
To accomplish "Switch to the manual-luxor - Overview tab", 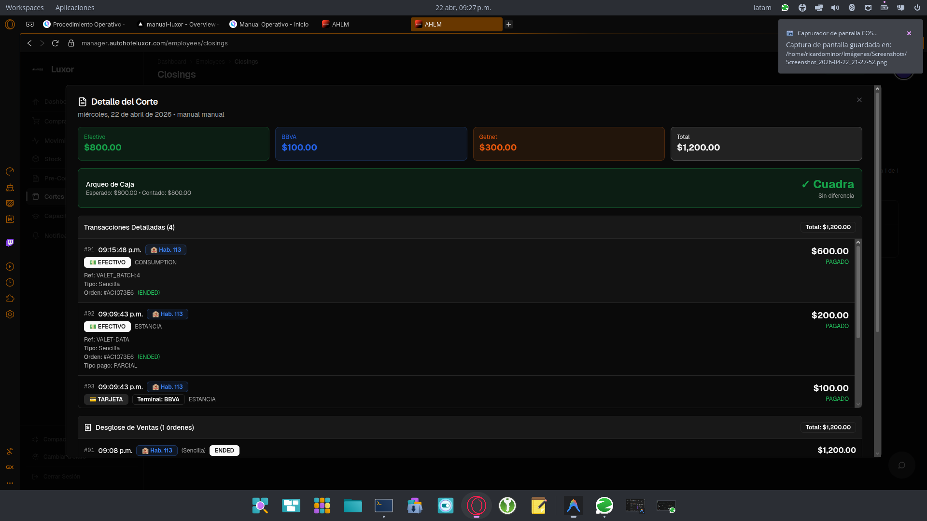I will point(178,24).
